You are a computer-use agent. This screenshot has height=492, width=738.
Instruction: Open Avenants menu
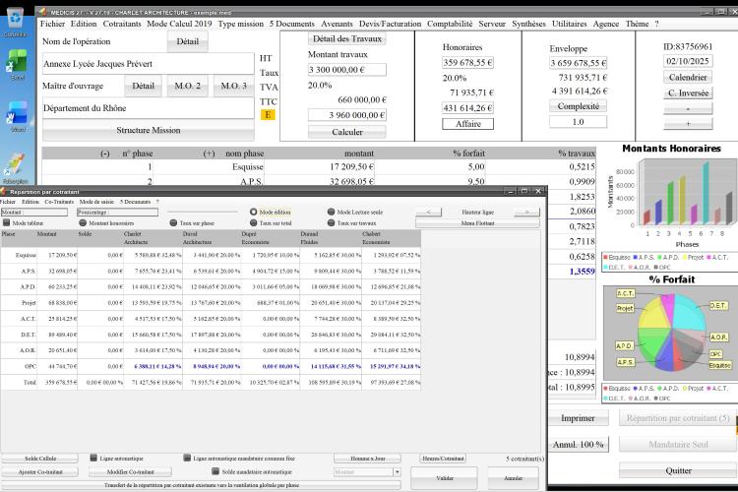(x=337, y=24)
